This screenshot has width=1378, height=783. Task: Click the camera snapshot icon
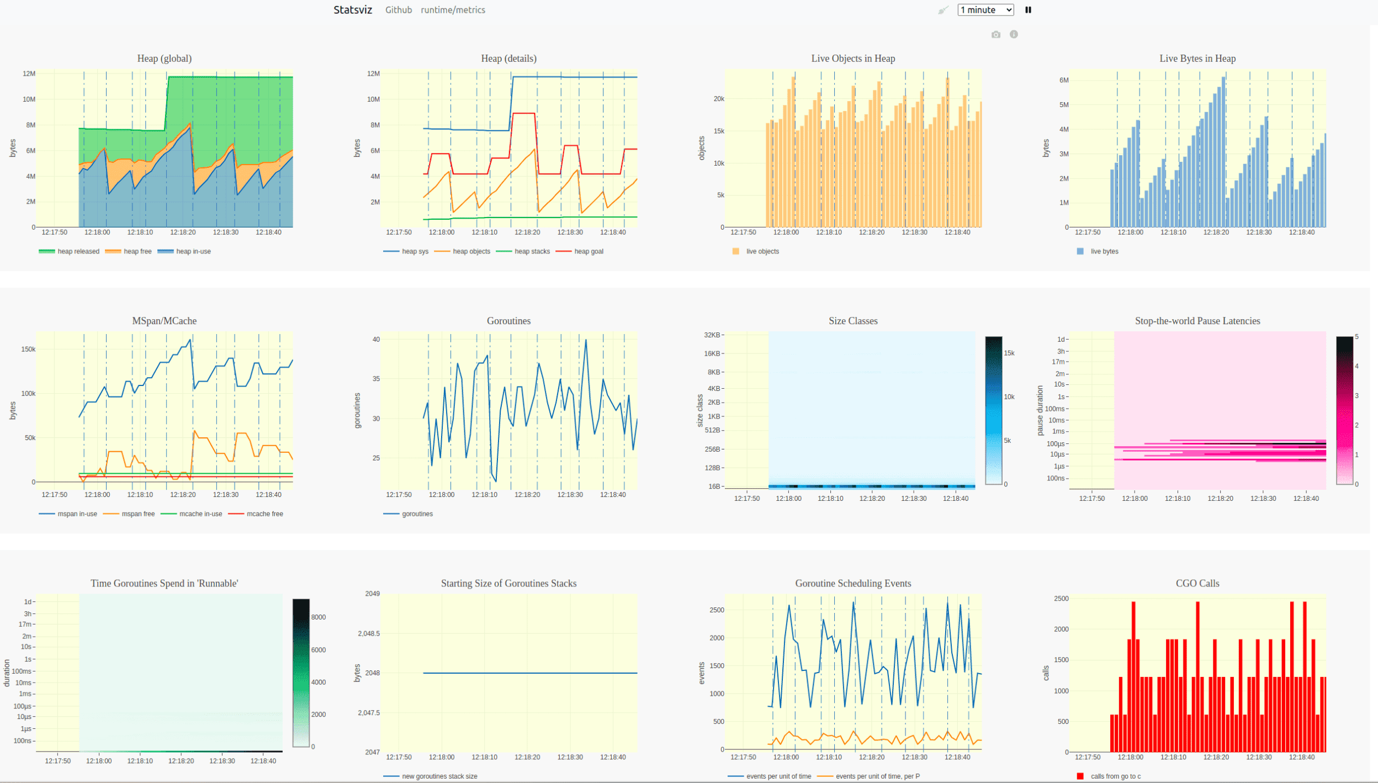click(x=995, y=34)
